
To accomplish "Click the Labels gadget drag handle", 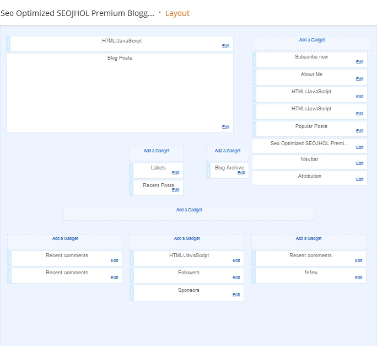I will coord(131,171).
